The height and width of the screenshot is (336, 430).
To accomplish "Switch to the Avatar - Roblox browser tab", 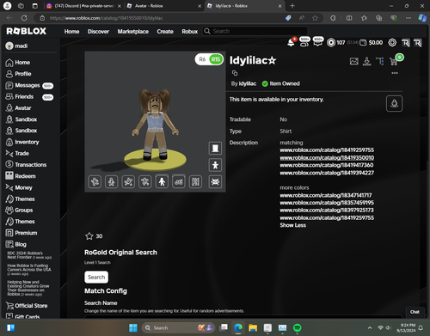I will pos(164,6).
